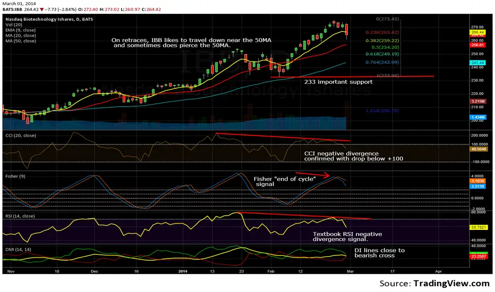Click the "Dec" date axis label
495x292 pixels.
pos(95,271)
